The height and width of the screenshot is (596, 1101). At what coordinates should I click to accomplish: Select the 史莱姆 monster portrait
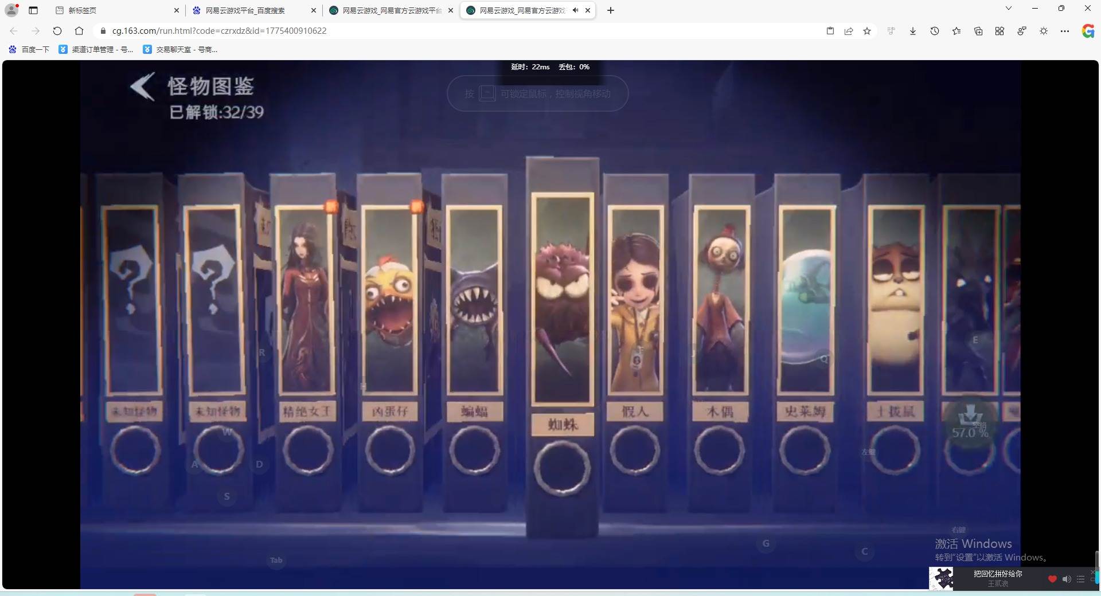(806, 300)
